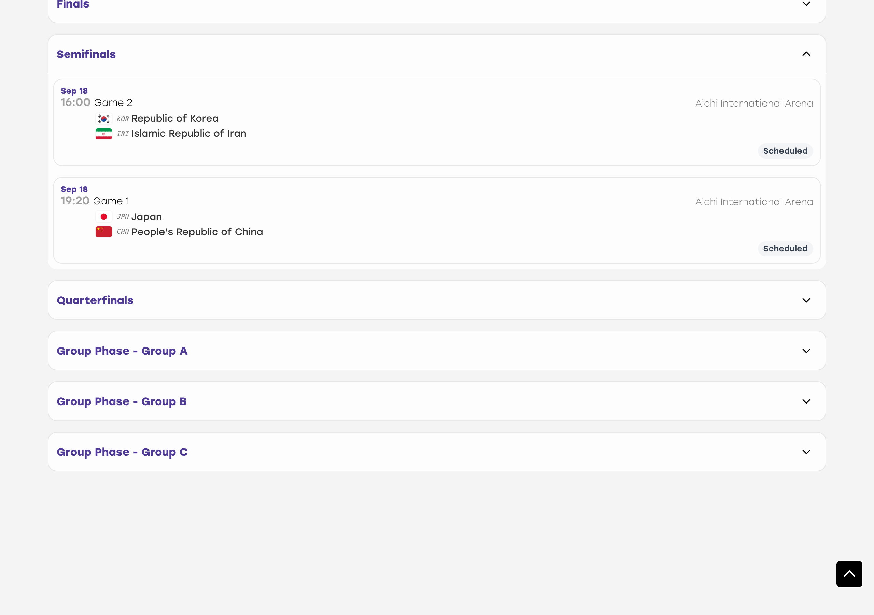
Task: Expand Group Phase - Group C chevron
Action: pos(806,452)
